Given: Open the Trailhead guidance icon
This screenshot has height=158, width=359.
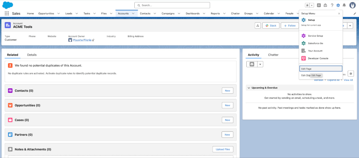Looking at the screenshot, I should (x=325, y=5).
